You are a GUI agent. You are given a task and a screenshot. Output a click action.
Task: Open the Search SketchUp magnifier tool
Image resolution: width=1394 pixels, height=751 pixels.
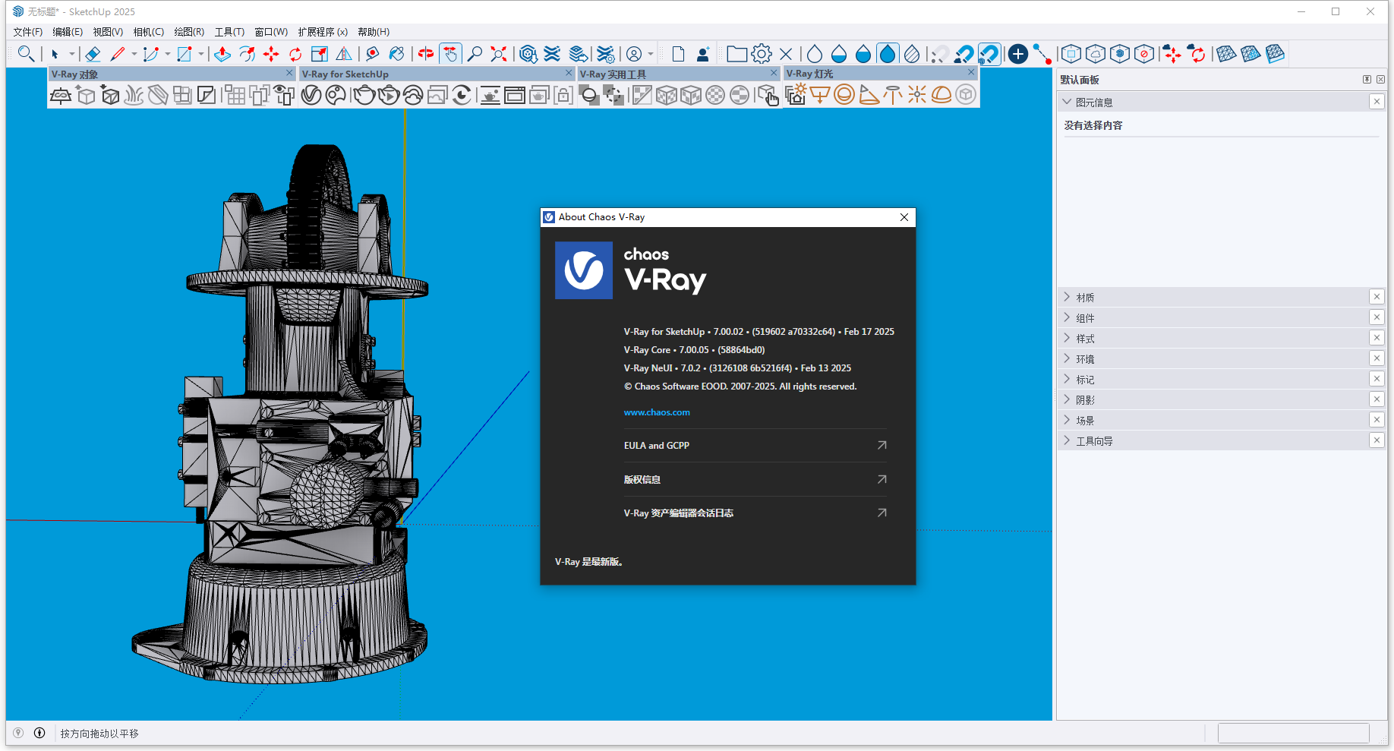tap(26, 54)
